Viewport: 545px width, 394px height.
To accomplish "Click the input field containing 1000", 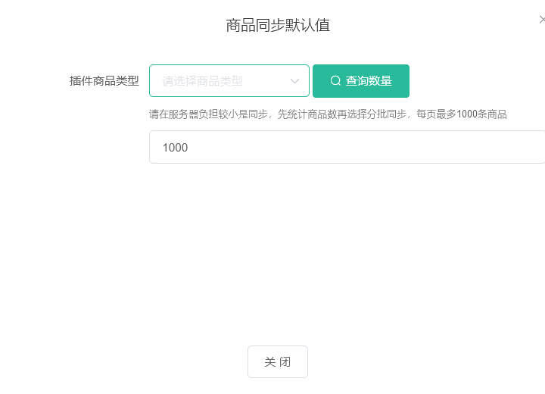I will [x=347, y=147].
